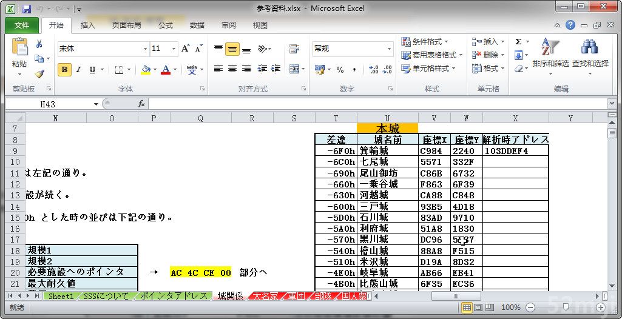This screenshot has width=622, height=319.
Task: Click the AutoSum sigma icon
Action: 518,42
